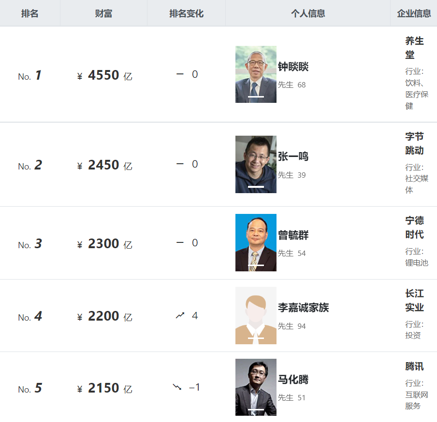
Task: Open company link 字节跳动
Action: 414,143
